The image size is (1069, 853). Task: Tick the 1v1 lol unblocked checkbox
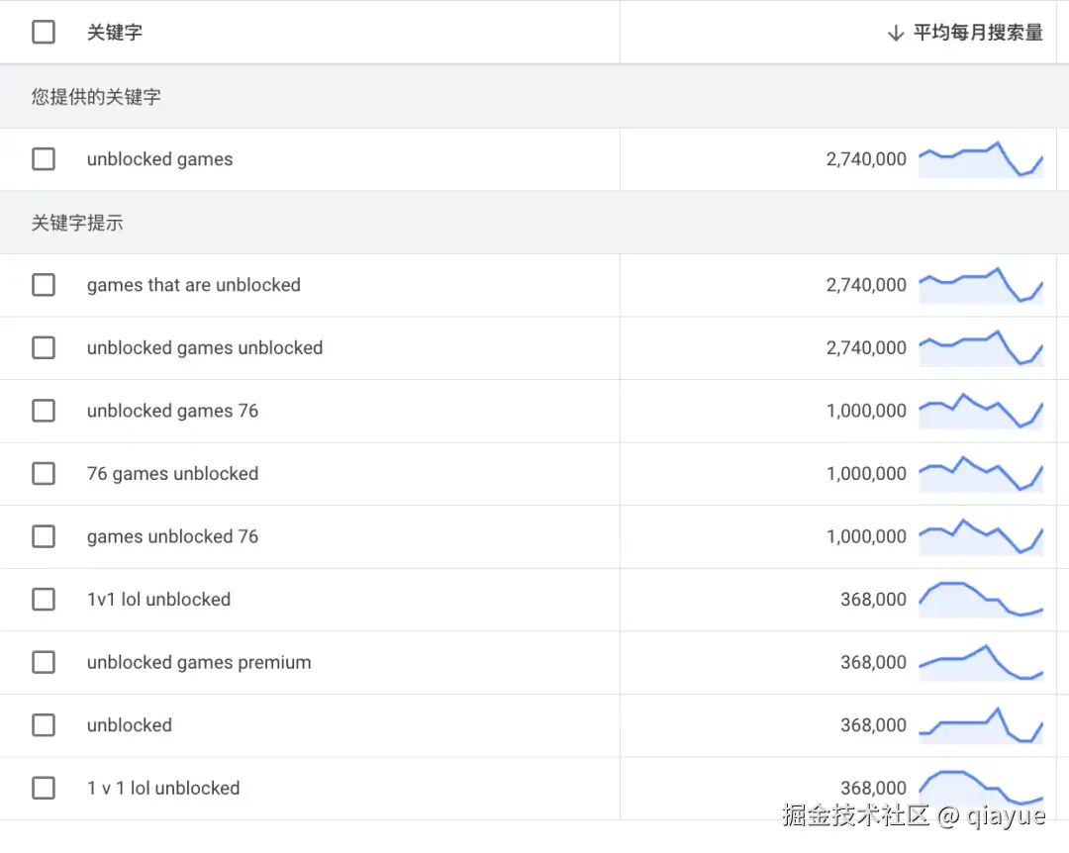point(44,600)
